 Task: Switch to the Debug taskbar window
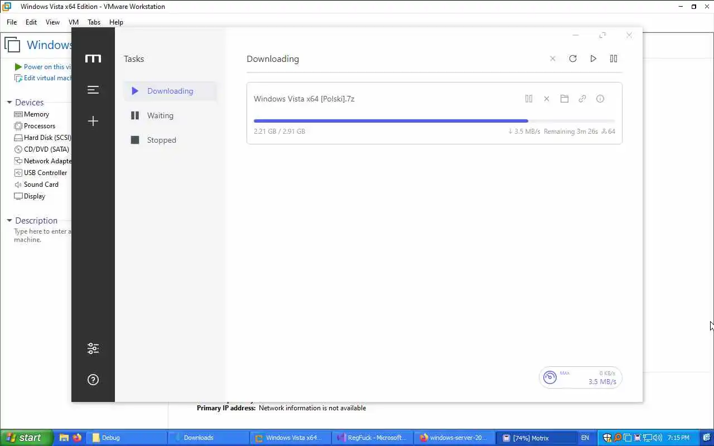coord(126,438)
